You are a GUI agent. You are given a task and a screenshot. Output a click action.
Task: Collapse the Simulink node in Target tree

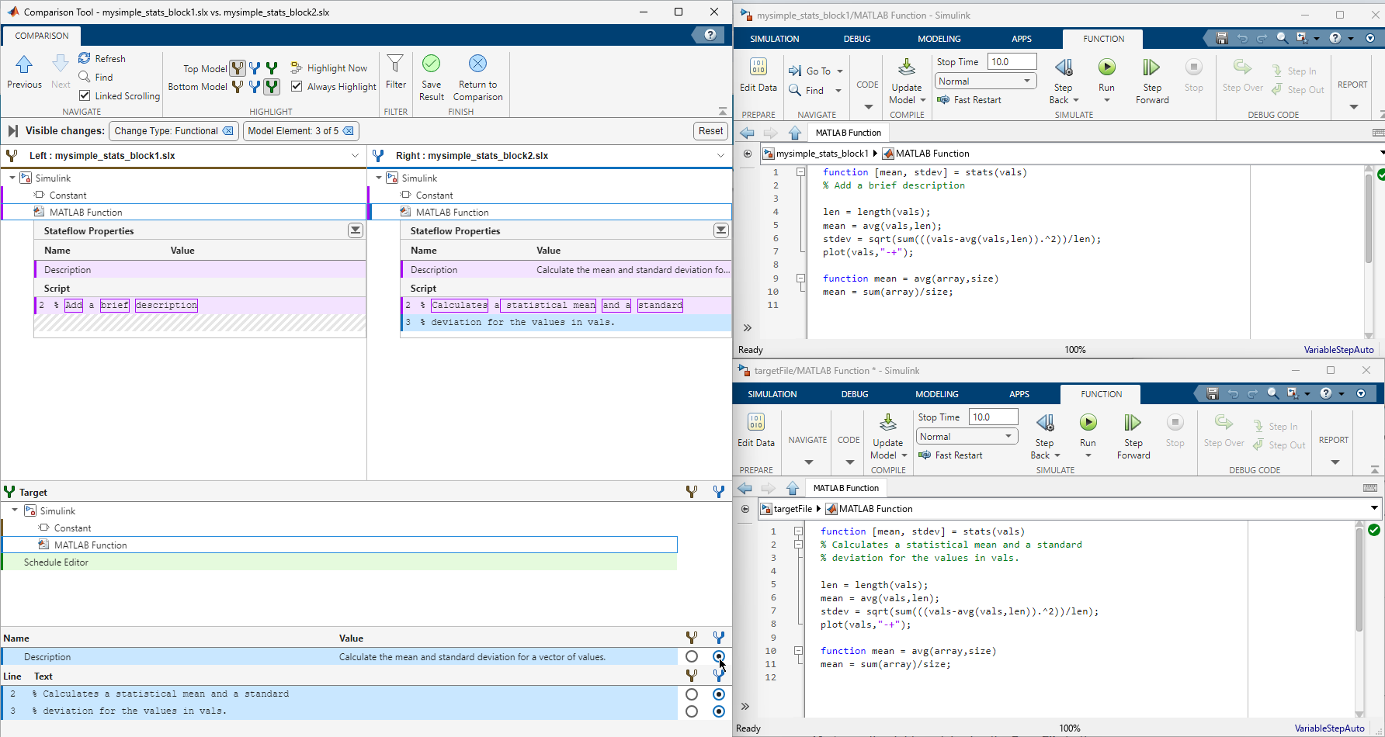[x=15, y=510]
